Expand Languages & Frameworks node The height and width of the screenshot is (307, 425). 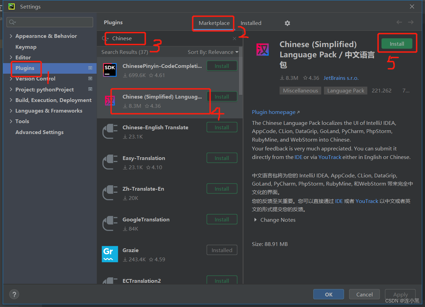pos(11,111)
